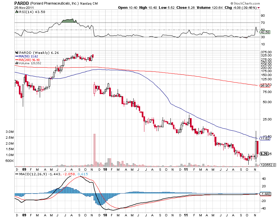
Task: Click the -1.443 MACD value tag
Action: coord(266,194)
